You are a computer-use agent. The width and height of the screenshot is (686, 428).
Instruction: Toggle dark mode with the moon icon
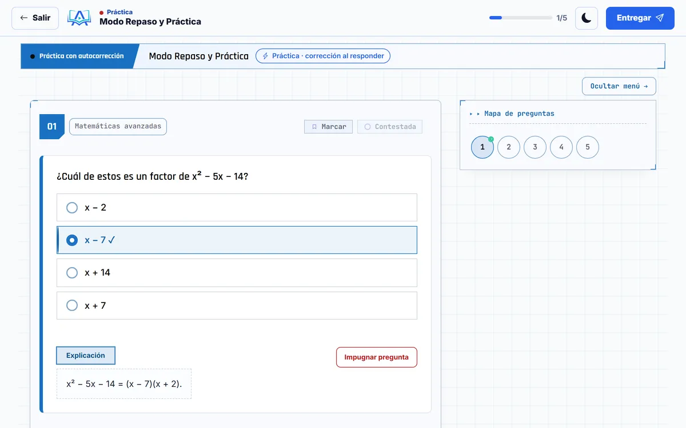[587, 18]
